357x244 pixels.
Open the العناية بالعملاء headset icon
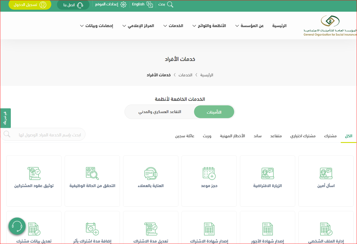coord(151,173)
